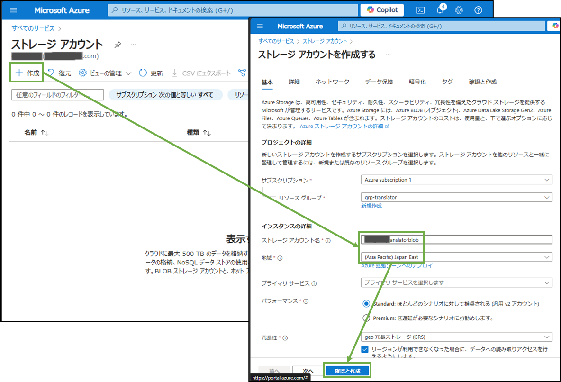Image resolution: width=561 pixels, height=382 pixels.
Task: Open Azure ストレージ アカウントの詳細 link
Action: [x=344, y=127]
